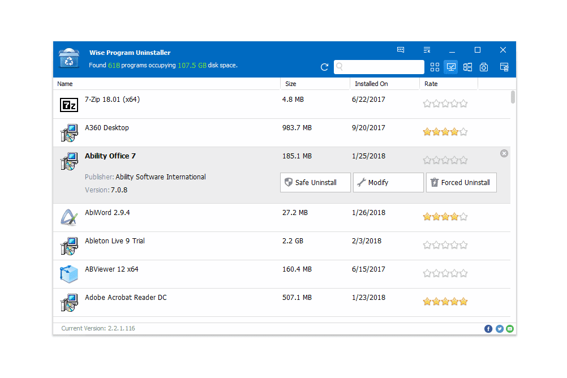Select the desktop programs filter icon
This screenshot has width=567, height=378.
tap(451, 67)
